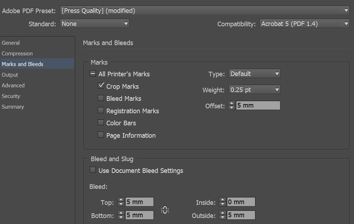Click the Offset stepper arrows
Viewport: 354px width, 224px height.
click(x=232, y=105)
